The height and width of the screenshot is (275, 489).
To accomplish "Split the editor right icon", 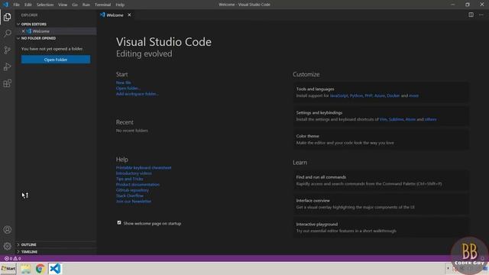I will [x=471, y=15].
